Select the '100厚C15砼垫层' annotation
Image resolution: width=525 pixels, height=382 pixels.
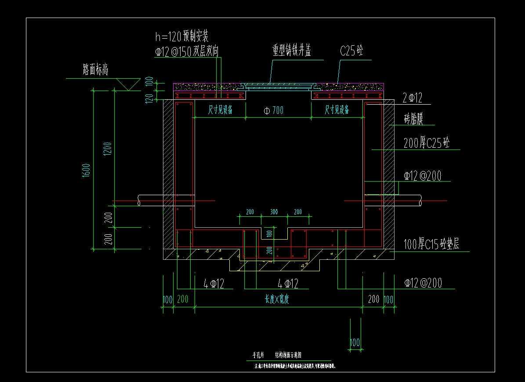pos(431,244)
